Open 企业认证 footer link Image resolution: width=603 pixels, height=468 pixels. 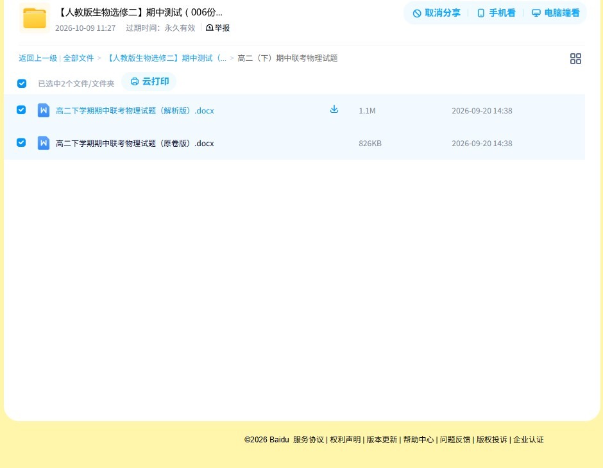coord(529,440)
